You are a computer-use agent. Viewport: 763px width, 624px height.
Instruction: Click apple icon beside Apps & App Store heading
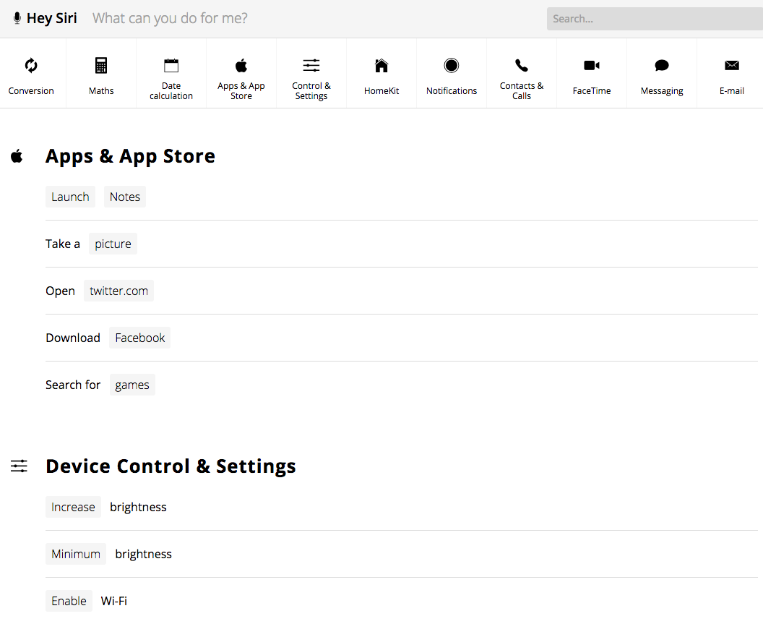[17, 156]
